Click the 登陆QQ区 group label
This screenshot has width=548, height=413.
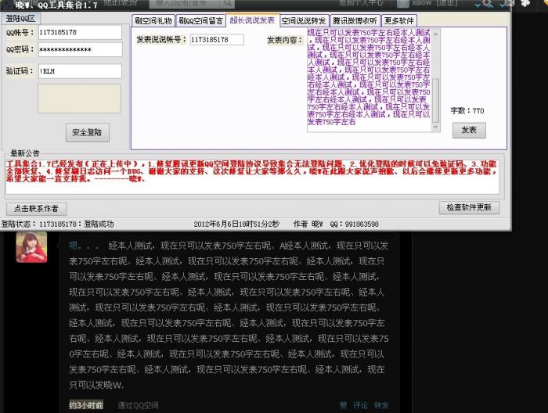tap(20, 19)
